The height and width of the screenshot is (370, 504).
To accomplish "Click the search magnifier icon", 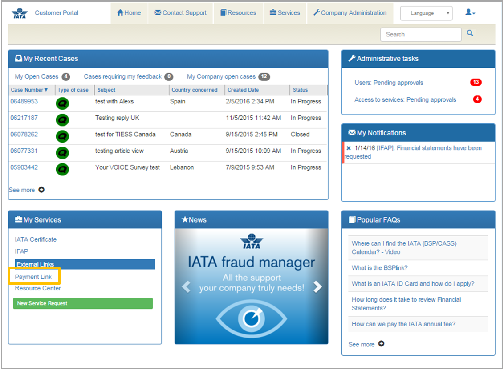I will 470,33.
